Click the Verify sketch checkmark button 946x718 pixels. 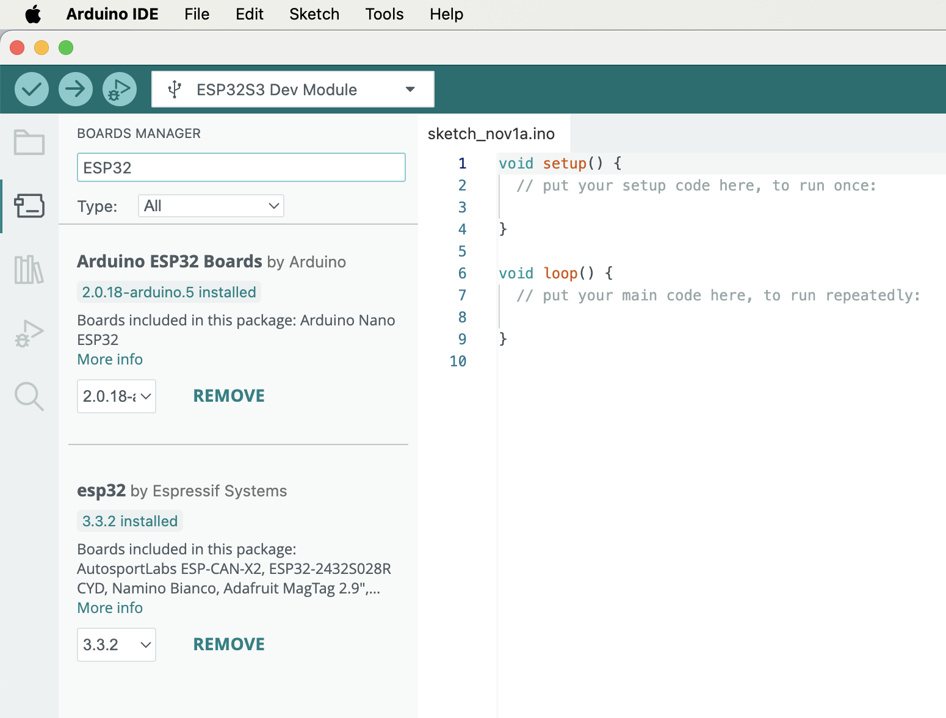click(x=32, y=89)
